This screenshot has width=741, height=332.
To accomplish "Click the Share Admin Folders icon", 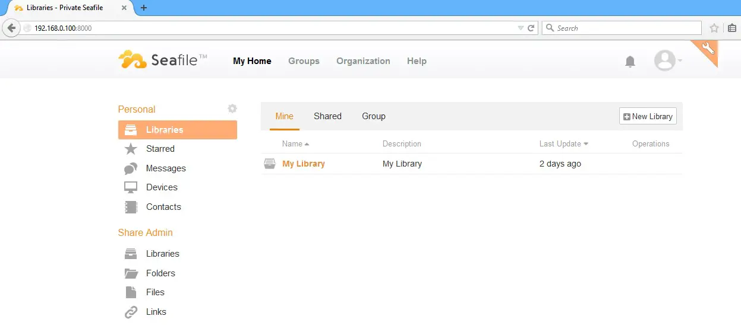I will (131, 273).
